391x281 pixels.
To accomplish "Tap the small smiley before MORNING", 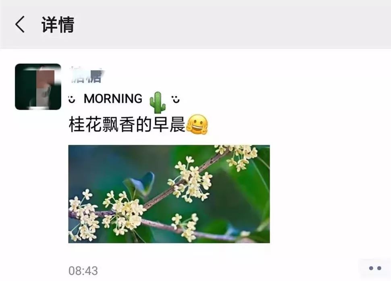I will (72, 99).
